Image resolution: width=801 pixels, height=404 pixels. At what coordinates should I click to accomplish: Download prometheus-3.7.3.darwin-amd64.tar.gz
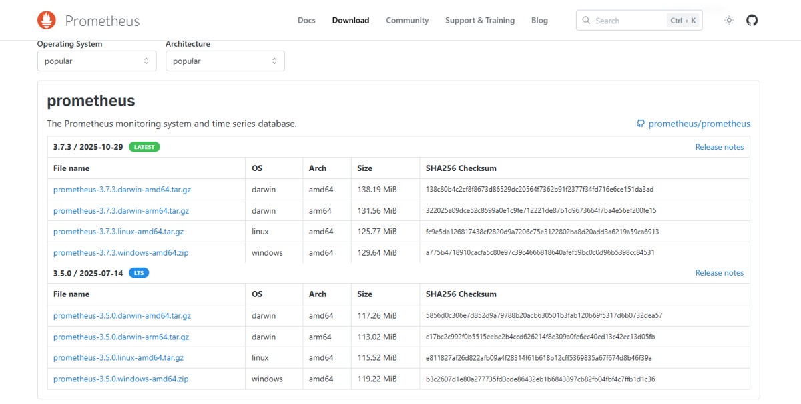[122, 190]
